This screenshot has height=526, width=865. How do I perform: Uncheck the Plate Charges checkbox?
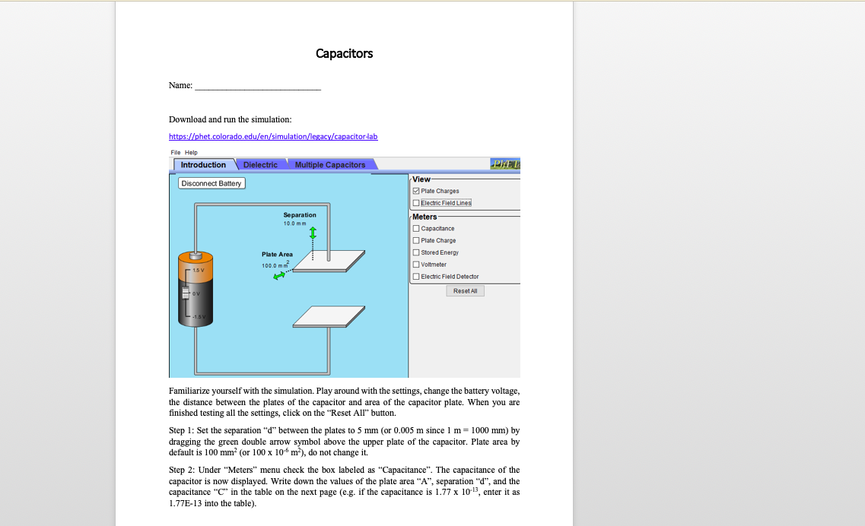click(x=415, y=191)
